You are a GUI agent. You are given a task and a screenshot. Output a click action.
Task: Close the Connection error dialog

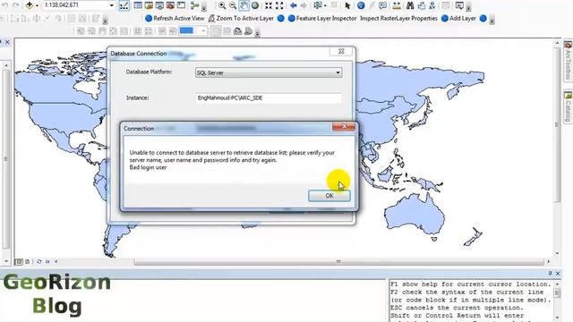344,126
